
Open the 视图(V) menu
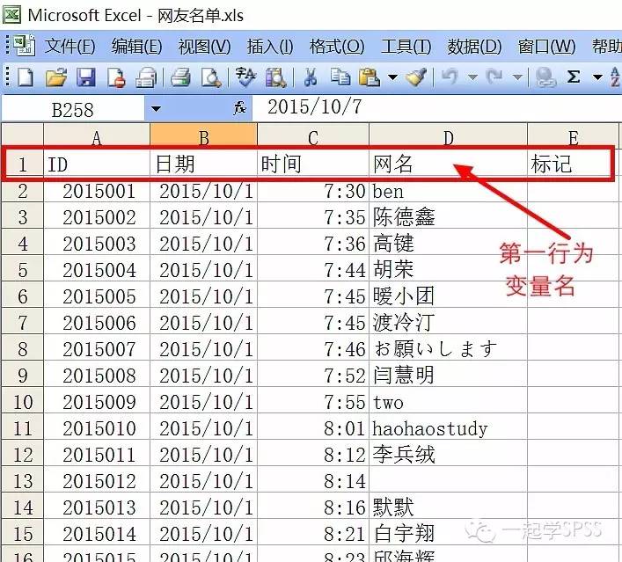point(204,47)
